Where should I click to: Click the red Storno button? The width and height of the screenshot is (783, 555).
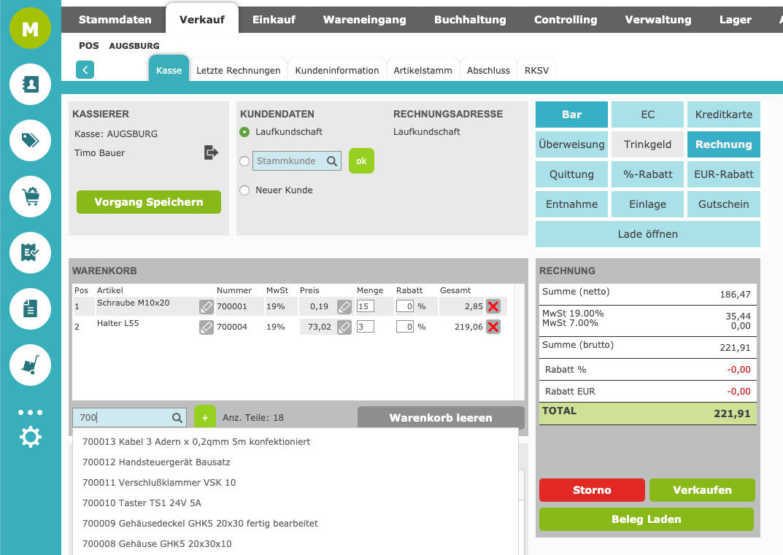coord(592,490)
